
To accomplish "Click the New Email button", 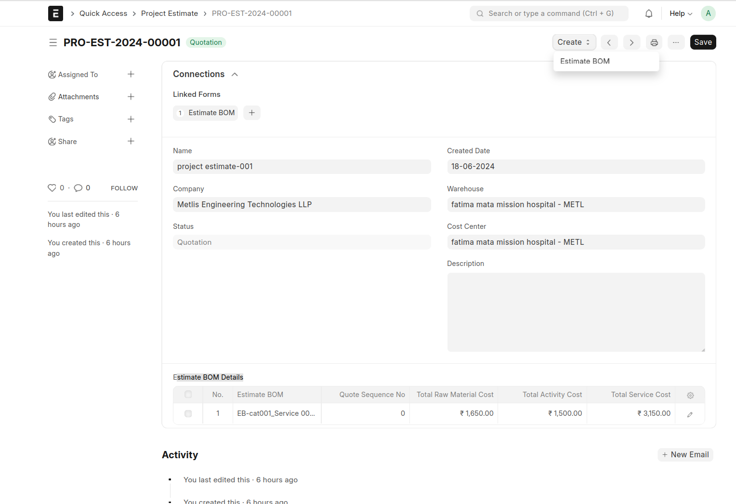I will tap(685, 455).
